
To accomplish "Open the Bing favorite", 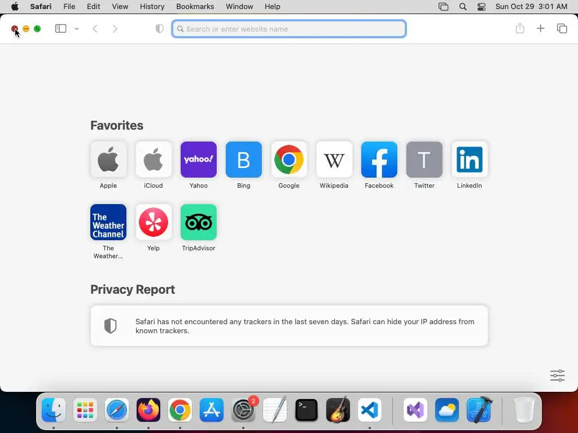I will click(244, 160).
